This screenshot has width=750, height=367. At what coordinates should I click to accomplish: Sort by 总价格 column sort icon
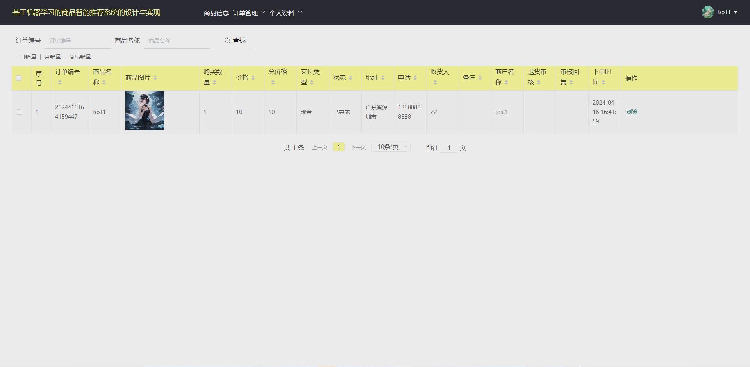pos(273,82)
